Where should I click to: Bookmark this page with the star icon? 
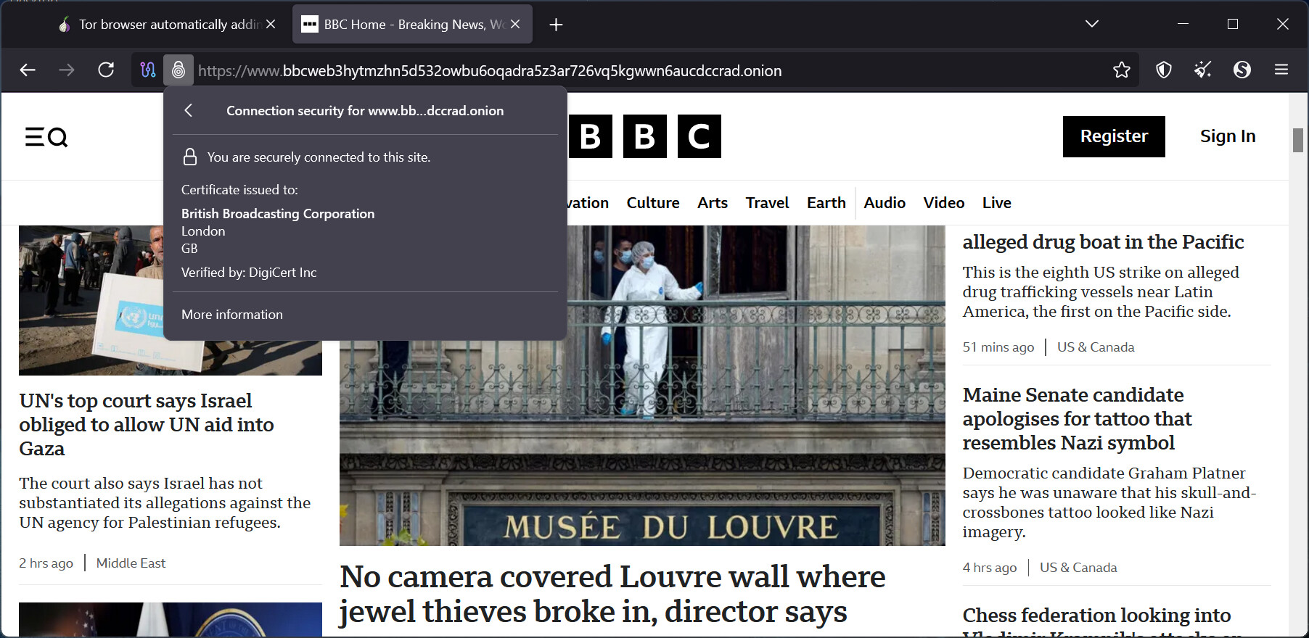click(x=1122, y=70)
